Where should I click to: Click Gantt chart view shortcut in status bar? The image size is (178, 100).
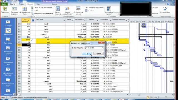tap(148, 97)
